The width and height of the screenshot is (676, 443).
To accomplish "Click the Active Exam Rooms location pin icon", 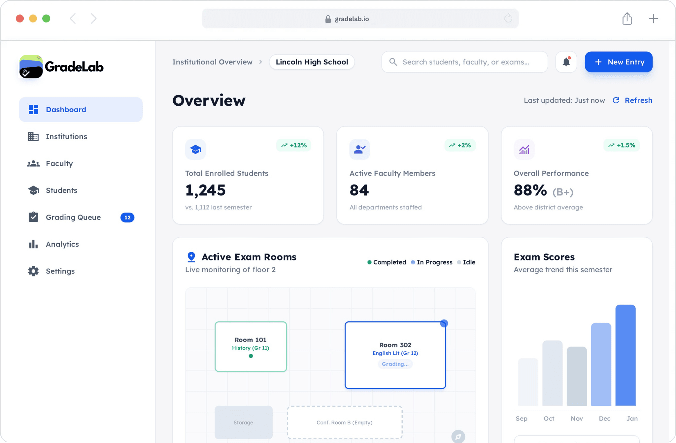I will point(191,257).
